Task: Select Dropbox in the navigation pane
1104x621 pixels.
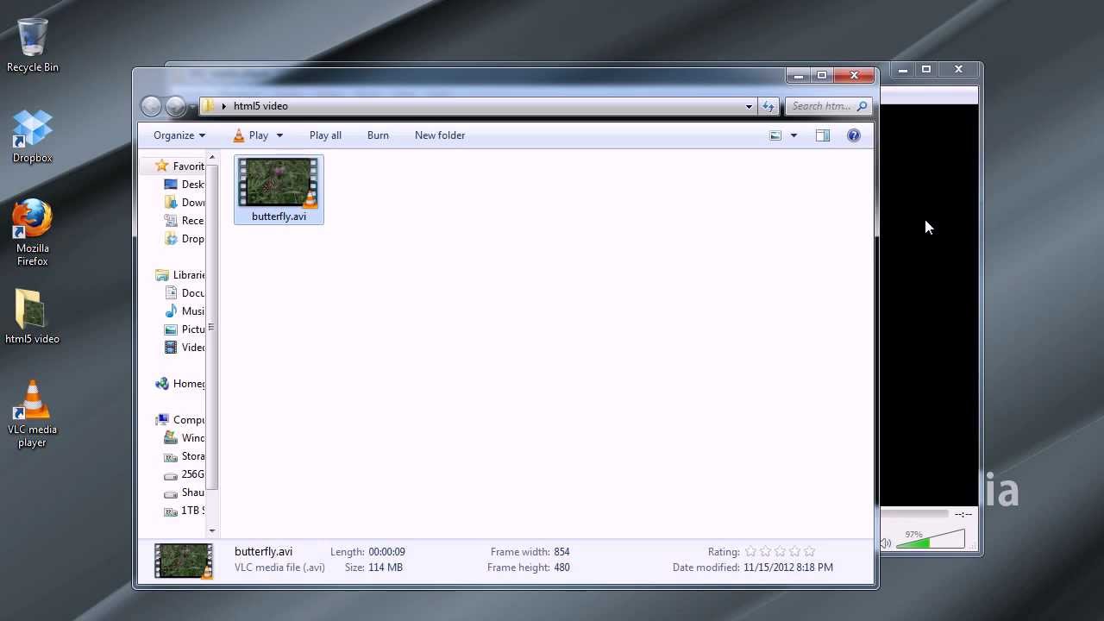Action: [185, 239]
